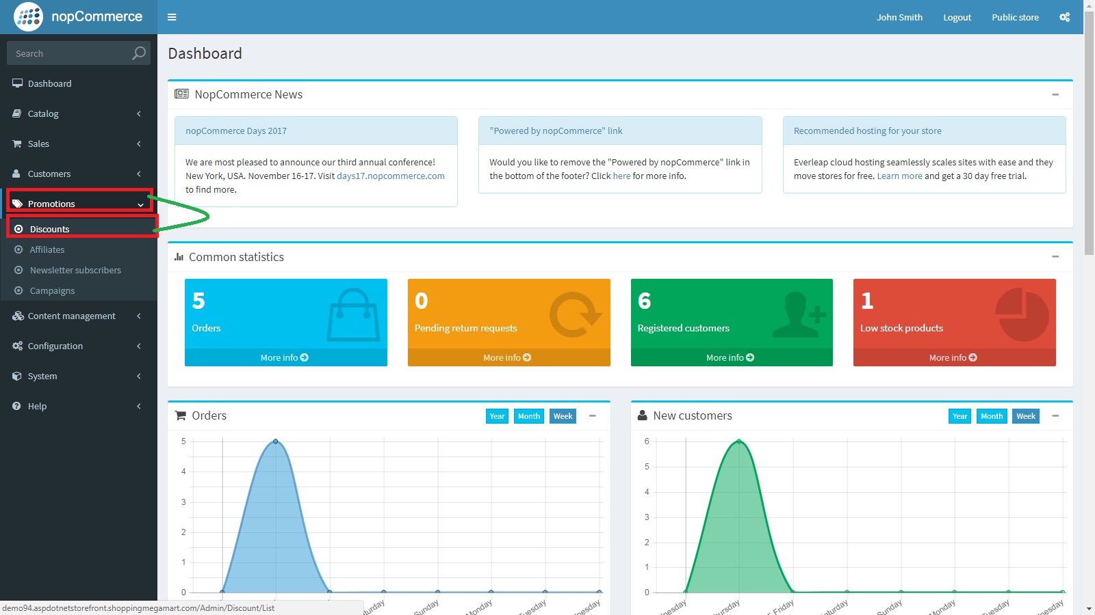Expand the Configuration menu chevron
The image size is (1095, 615).
click(139, 346)
